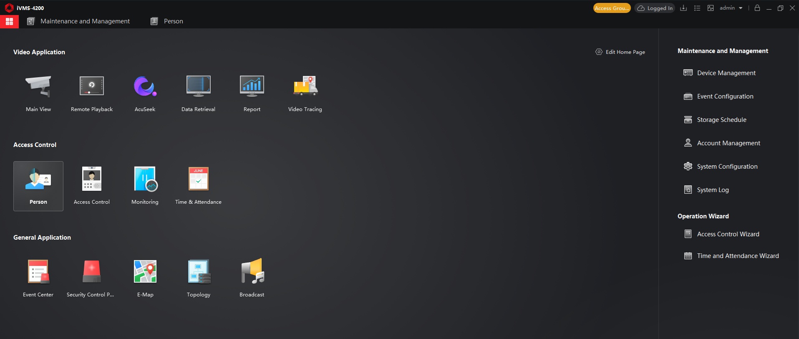
Task: Open the AcuSeek module
Action: point(145,94)
